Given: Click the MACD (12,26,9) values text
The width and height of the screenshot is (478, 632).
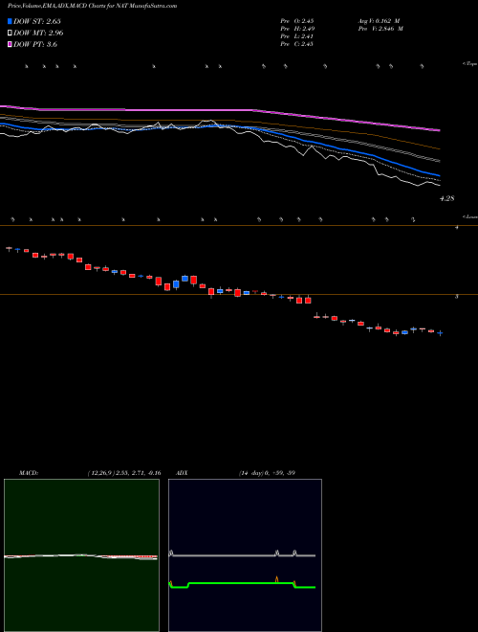Looking at the screenshot, I should [x=124, y=473].
